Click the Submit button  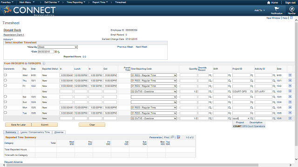tap(45, 125)
